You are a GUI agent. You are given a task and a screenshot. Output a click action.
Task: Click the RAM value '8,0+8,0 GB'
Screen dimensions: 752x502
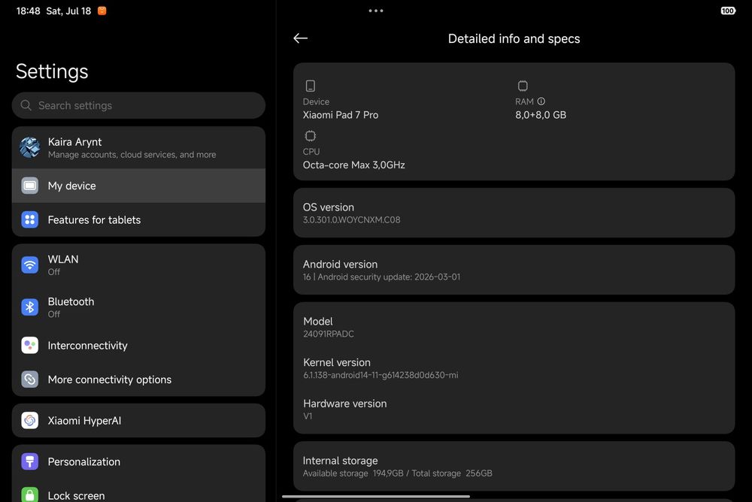pos(541,115)
